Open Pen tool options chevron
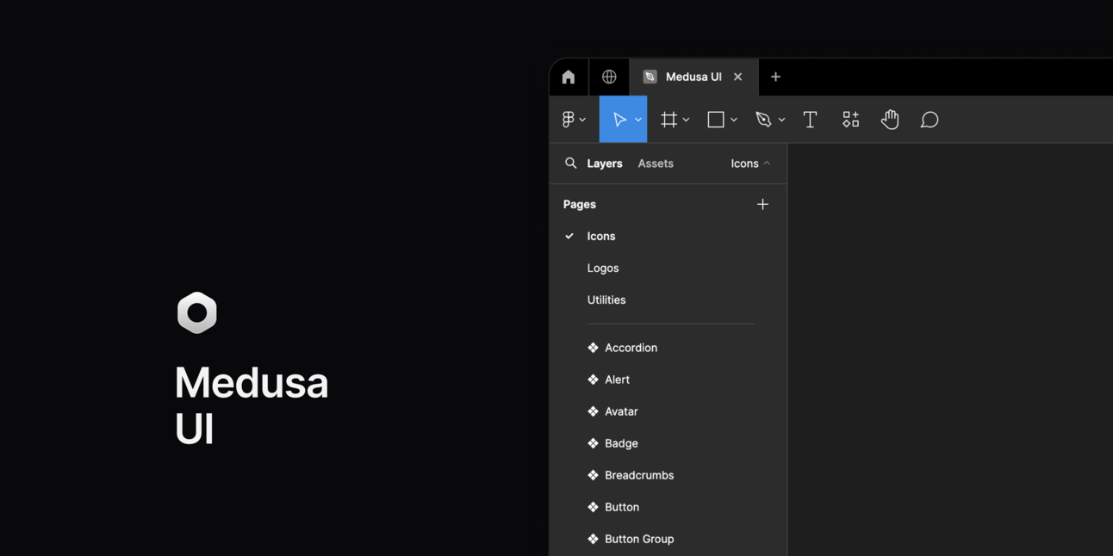This screenshot has width=1113, height=556. coord(781,120)
